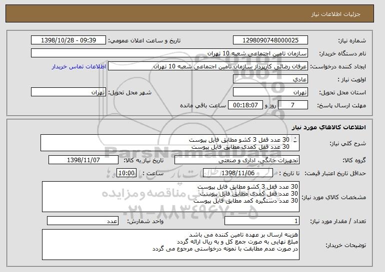Click the label استان محل تحویل
Image resolution: width=385 pixels, height=272 pixels.
pyautogui.click(x=342, y=93)
